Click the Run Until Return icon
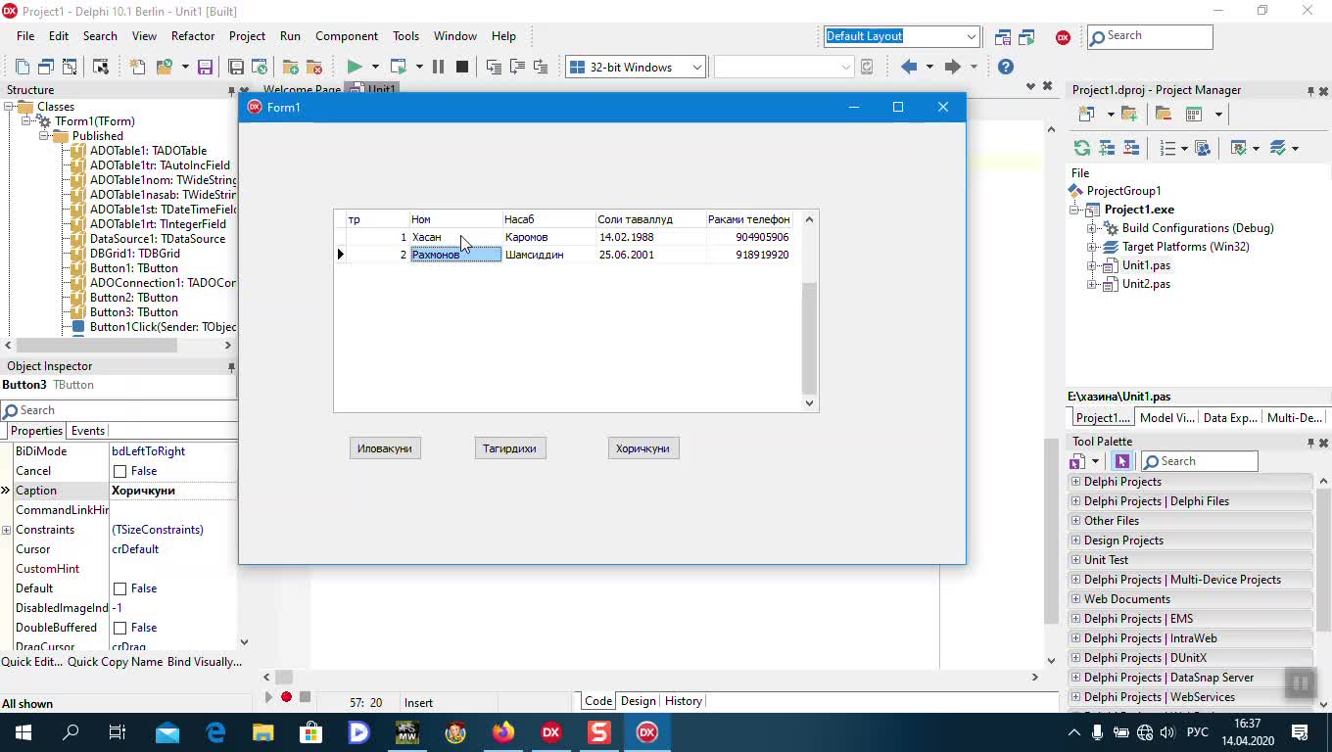 click(540, 67)
